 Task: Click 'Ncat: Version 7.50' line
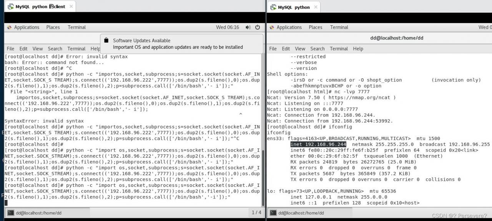point(331,97)
